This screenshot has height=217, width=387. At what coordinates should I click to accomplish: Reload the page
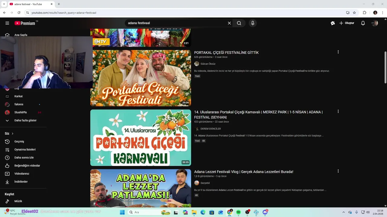point(19,13)
